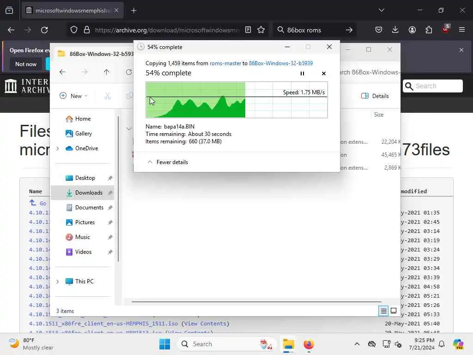Bookmark this page with the star icon
473x355 pixels.
tap(261, 30)
